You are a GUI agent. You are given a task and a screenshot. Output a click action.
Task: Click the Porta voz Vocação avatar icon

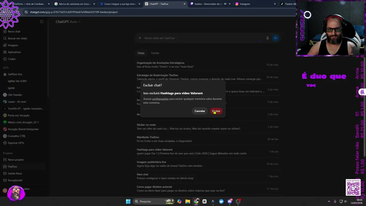5,115
